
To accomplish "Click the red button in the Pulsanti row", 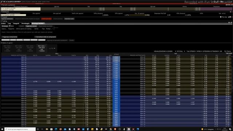I will pos(46,19).
